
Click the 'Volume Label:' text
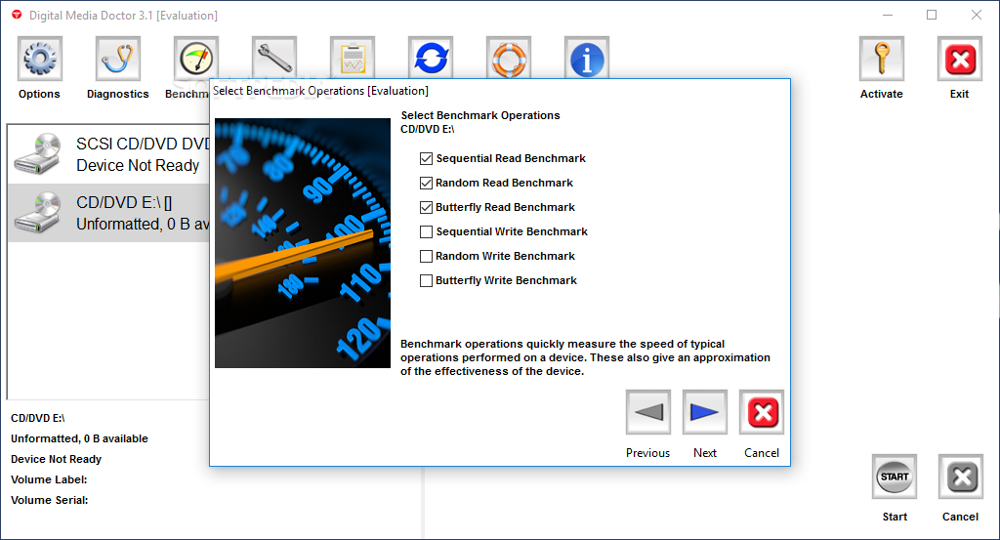(49, 479)
